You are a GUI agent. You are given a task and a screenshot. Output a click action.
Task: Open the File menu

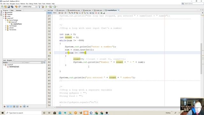click(x=1, y=4)
